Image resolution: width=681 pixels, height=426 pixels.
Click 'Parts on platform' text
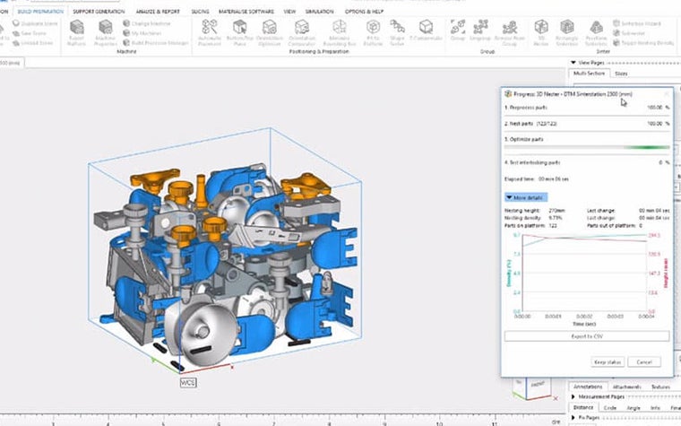[x=525, y=226]
